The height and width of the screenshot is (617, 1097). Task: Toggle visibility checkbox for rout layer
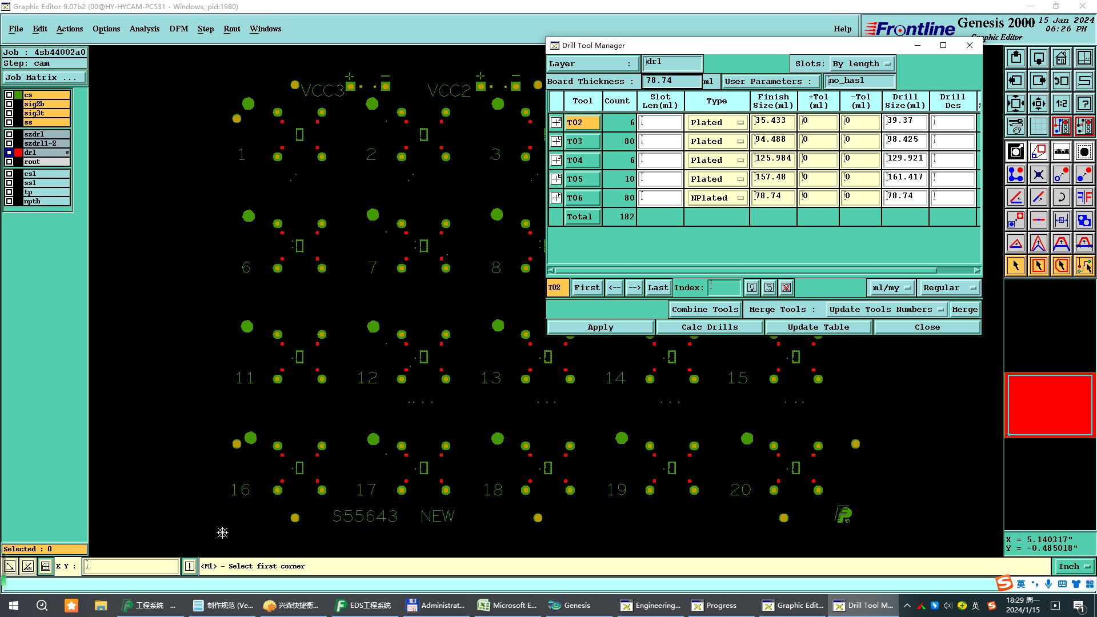(9, 162)
